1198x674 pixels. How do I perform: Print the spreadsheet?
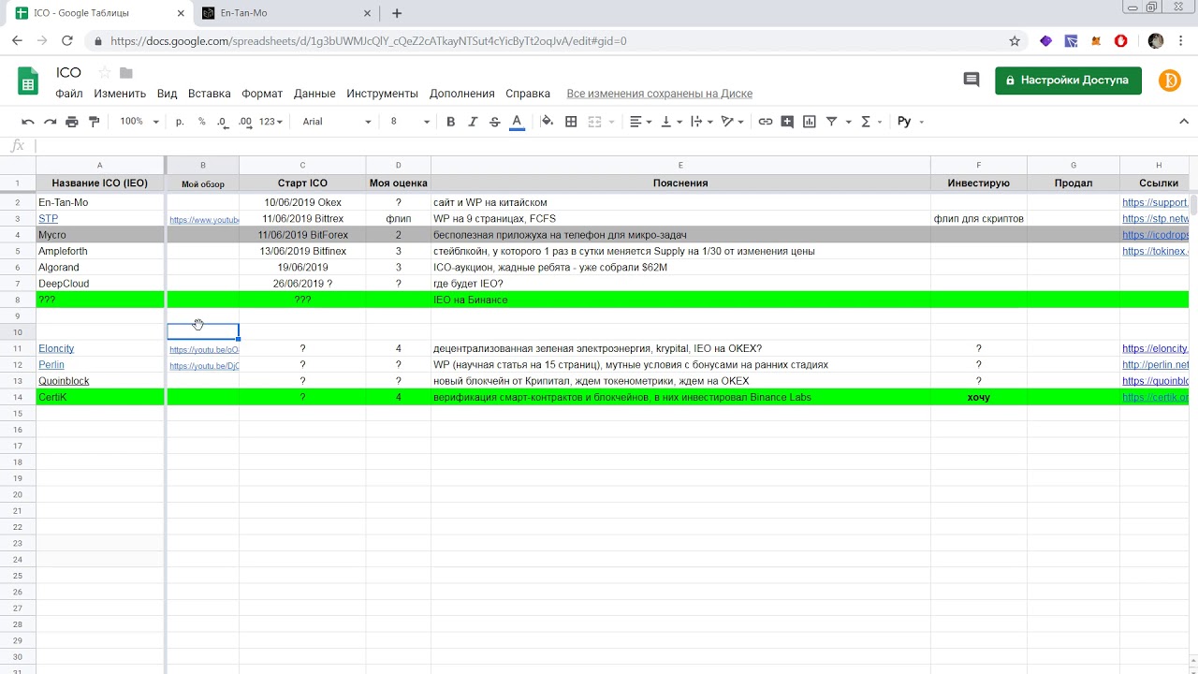pyautogui.click(x=71, y=122)
